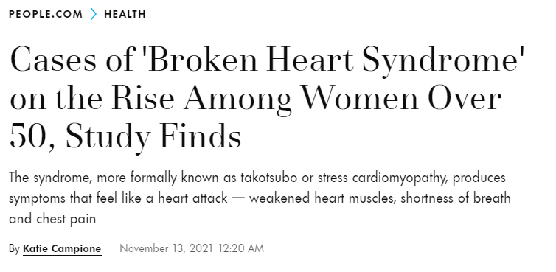
Task: Click the 'By' label before the author
Action: pos(14,249)
